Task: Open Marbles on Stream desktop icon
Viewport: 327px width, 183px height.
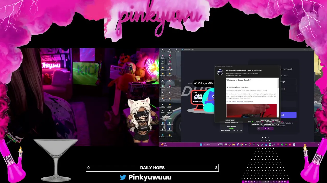Action: click(x=170, y=112)
